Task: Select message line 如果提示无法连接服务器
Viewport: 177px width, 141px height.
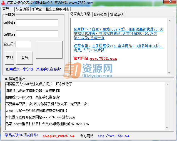Action: point(33,90)
